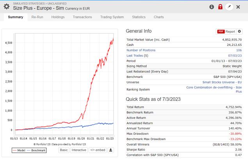Get the chart embed code
This screenshot has height=162, width=248.
pyautogui.click(x=97, y=150)
